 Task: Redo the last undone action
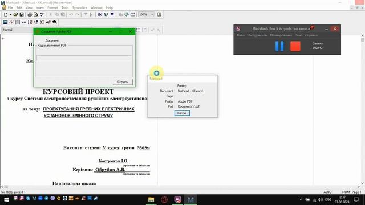(78, 14)
